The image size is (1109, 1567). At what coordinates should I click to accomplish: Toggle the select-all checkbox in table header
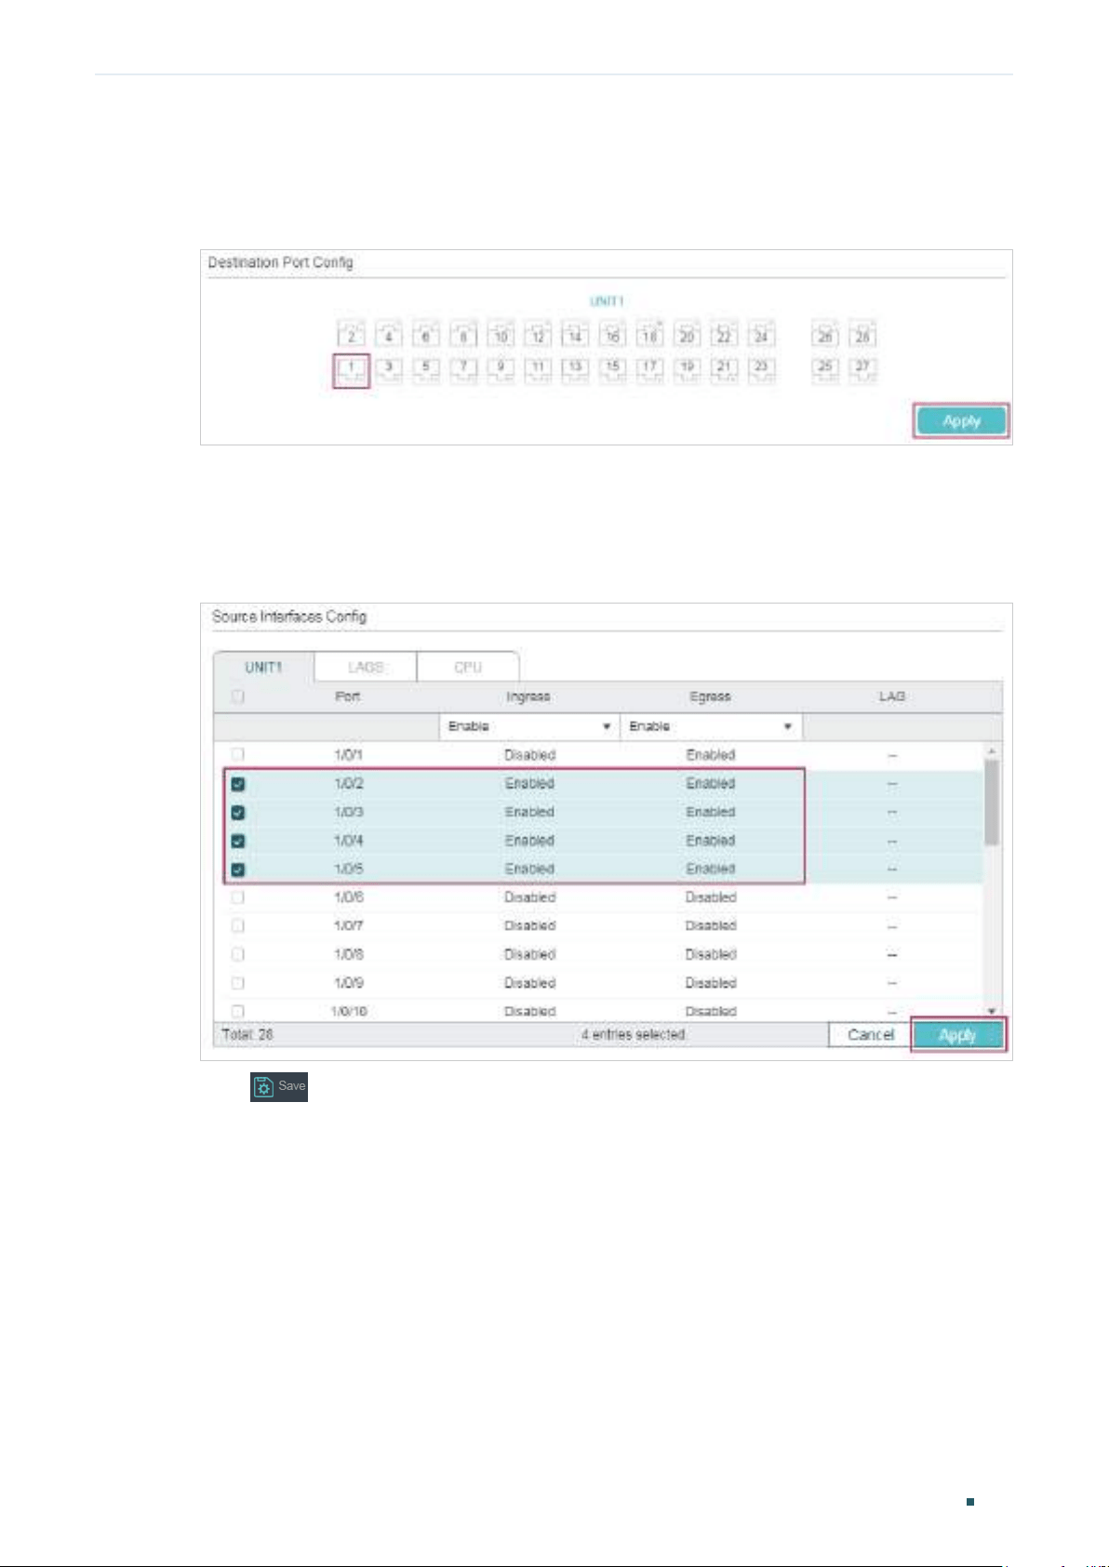click(238, 697)
